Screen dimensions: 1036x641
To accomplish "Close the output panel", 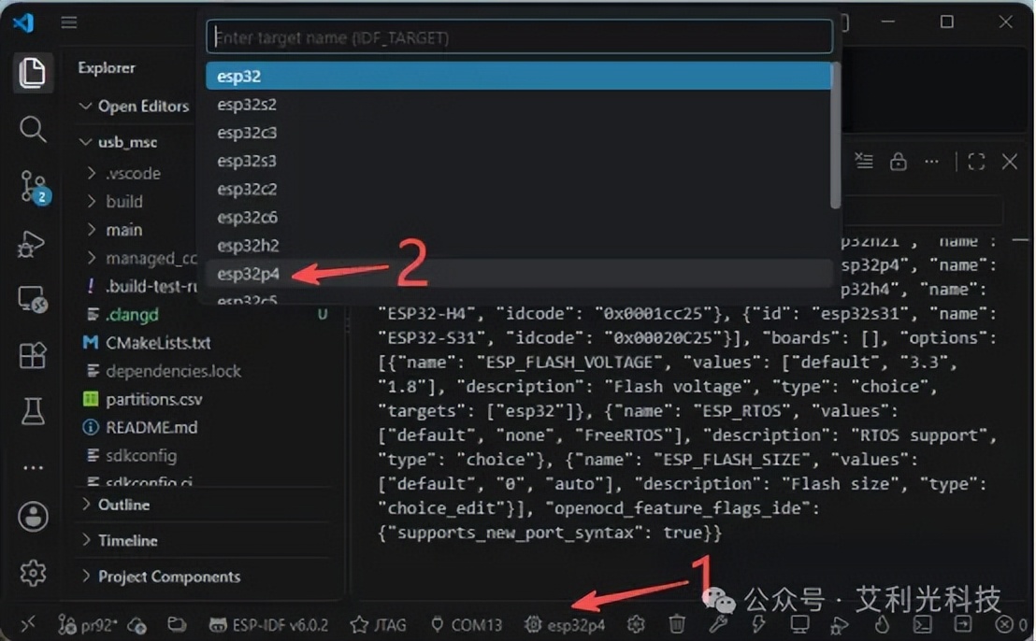I will click(x=1010, y=161).
